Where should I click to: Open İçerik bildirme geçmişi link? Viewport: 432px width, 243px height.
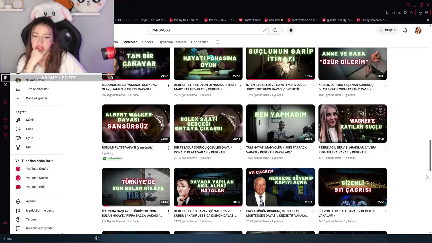coord(39,211)
